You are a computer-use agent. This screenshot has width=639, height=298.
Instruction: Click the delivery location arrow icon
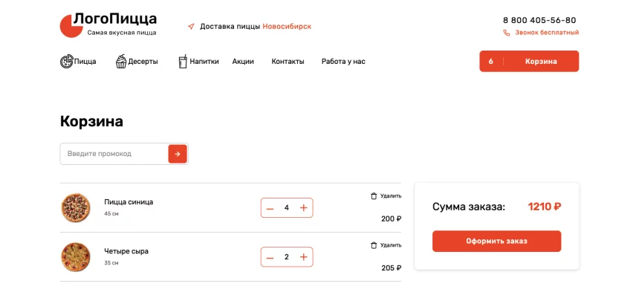[191, 27]
